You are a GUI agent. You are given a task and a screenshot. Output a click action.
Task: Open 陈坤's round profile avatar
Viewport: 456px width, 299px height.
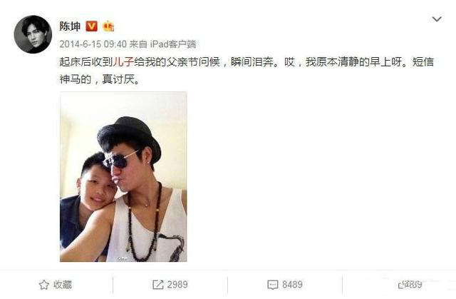click(x=33, y=34)
